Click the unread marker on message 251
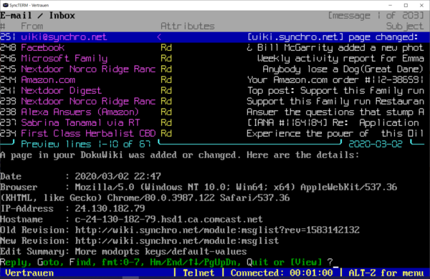Screen dimensions: 430x279 point(159,37)
